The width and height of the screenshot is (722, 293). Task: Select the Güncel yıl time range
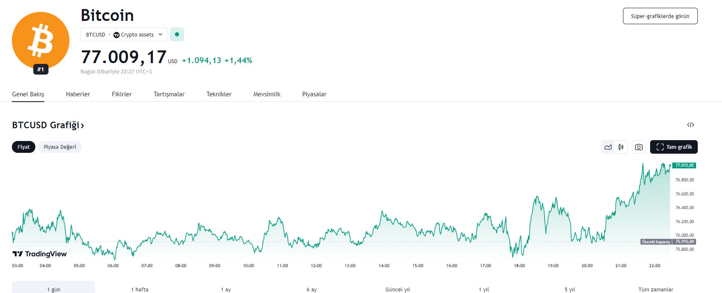point(398,289)
